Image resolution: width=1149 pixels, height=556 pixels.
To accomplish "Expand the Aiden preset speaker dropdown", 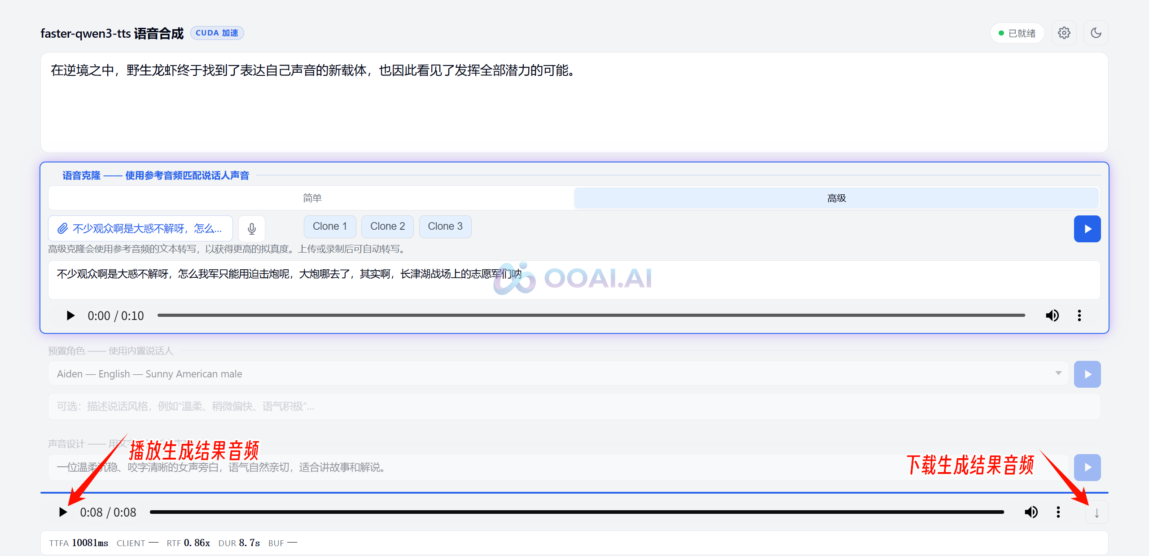I will click(557, 374).
